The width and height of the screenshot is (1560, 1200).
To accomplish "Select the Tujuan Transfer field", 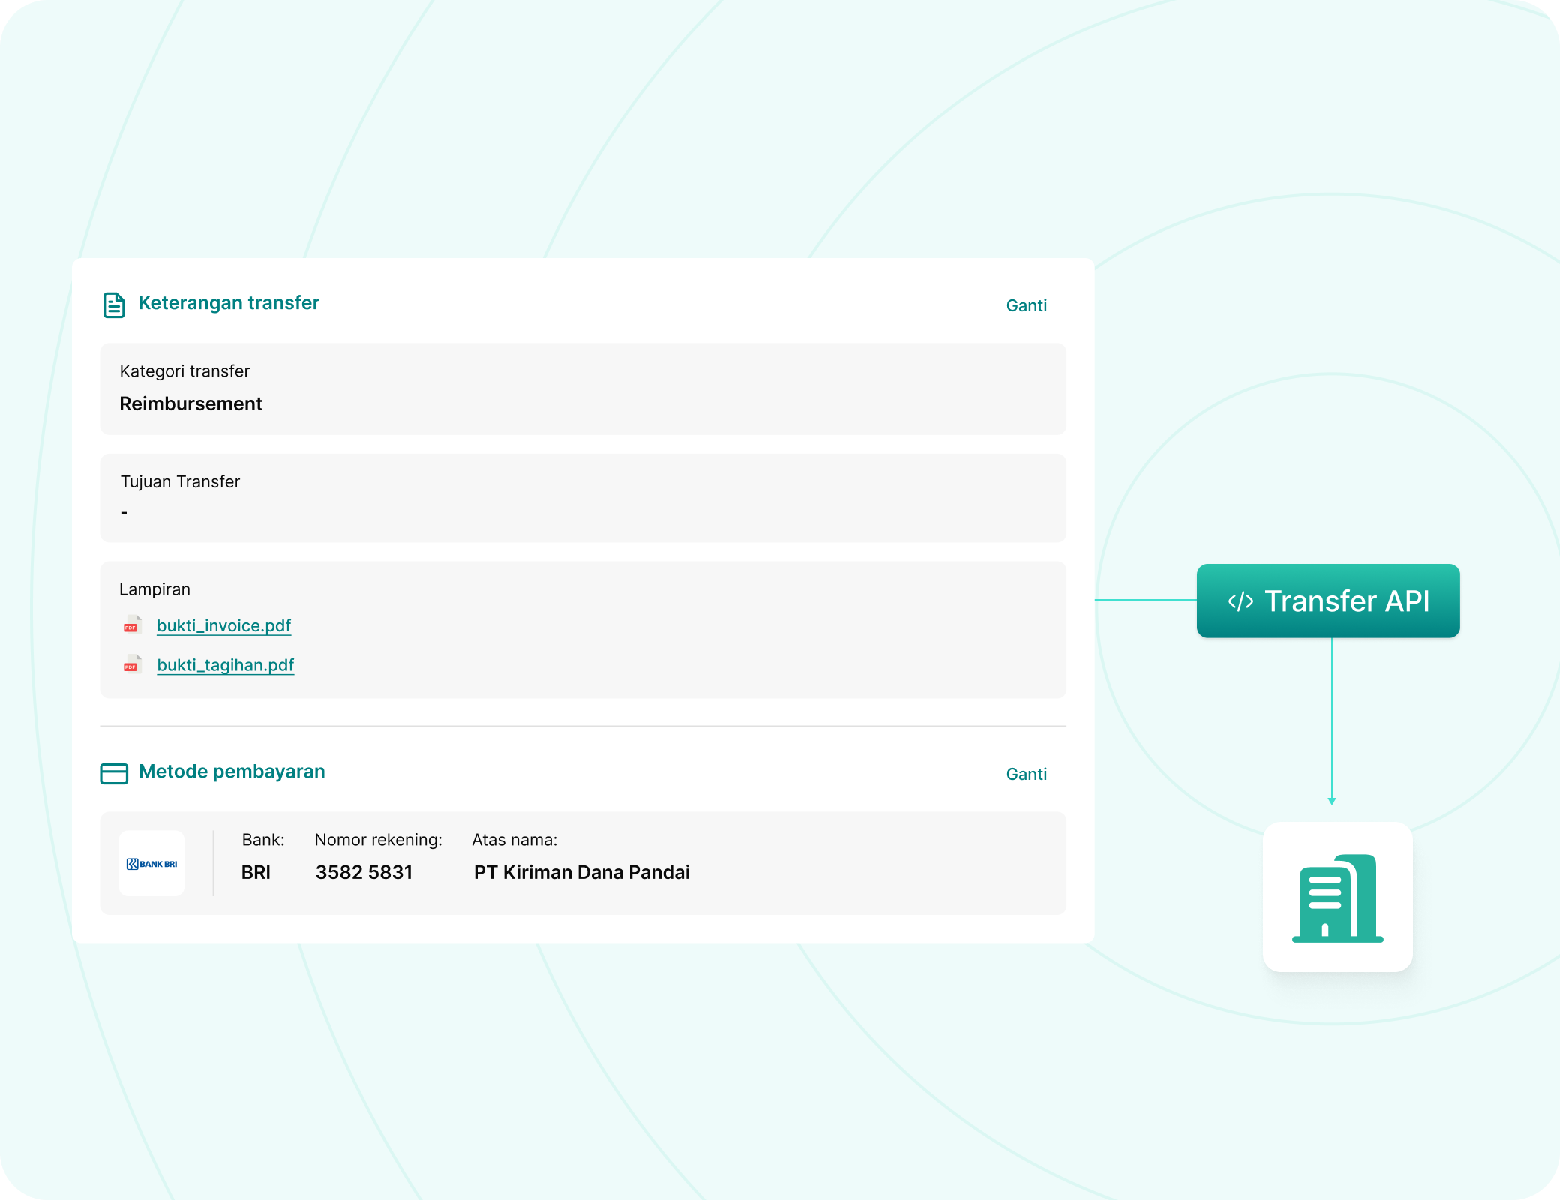I will tap(583, 498).
